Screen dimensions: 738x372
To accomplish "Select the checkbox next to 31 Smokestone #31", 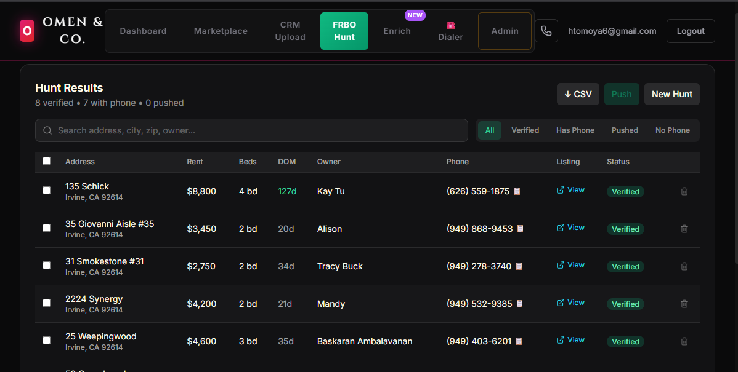I will tap(46, 265).
